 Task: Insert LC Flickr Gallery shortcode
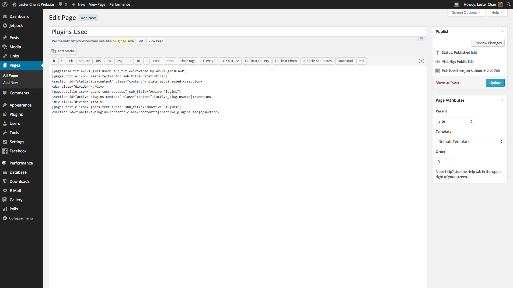pyautogui.click(x=257, y=61)
